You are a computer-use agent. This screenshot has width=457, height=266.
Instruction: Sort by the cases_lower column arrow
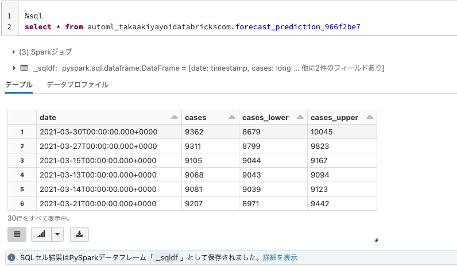pos(300,117)
